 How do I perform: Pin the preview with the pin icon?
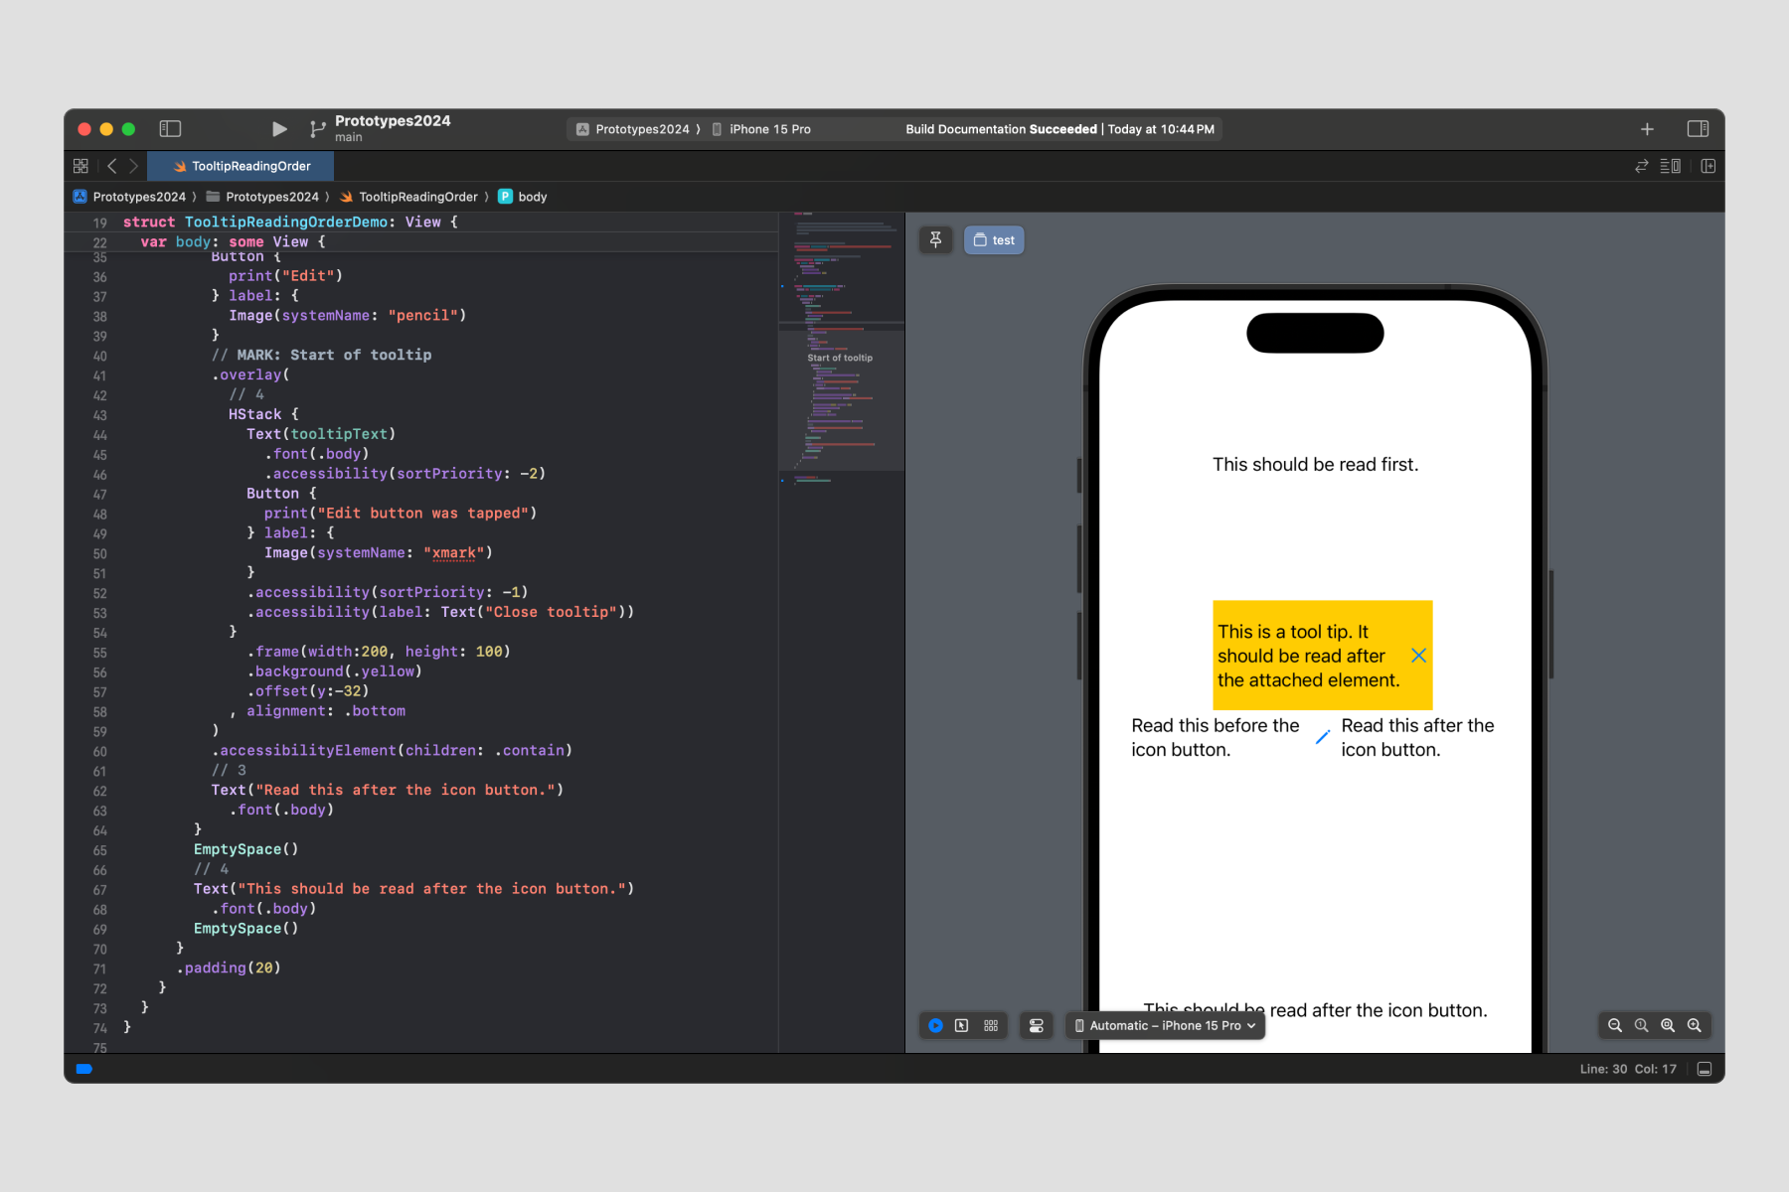[935, 239]
